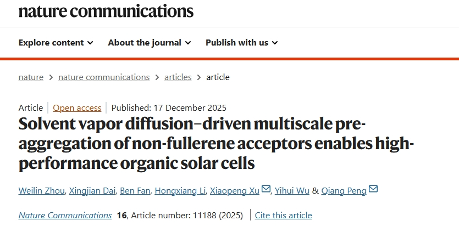Image resolution: width=459 pixels, height=232 pixels.
Task: Open nature communications breadcrumb link
Action: click(x=104, y=77)
